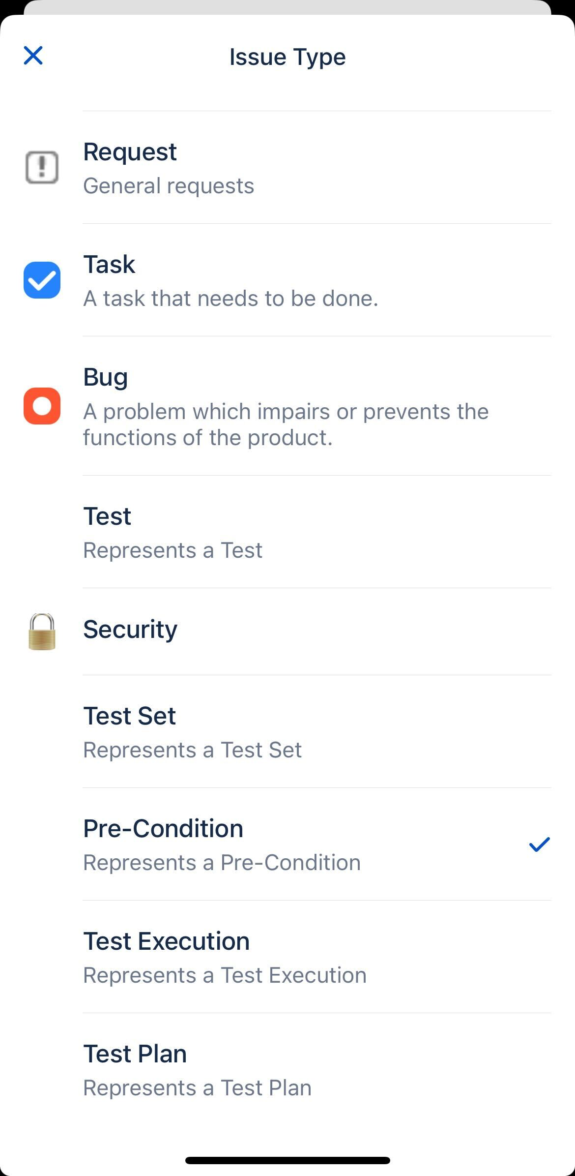Click the Request exclamation mark icon
Viewport: 575px width, 1176px height.
[41, 167]
